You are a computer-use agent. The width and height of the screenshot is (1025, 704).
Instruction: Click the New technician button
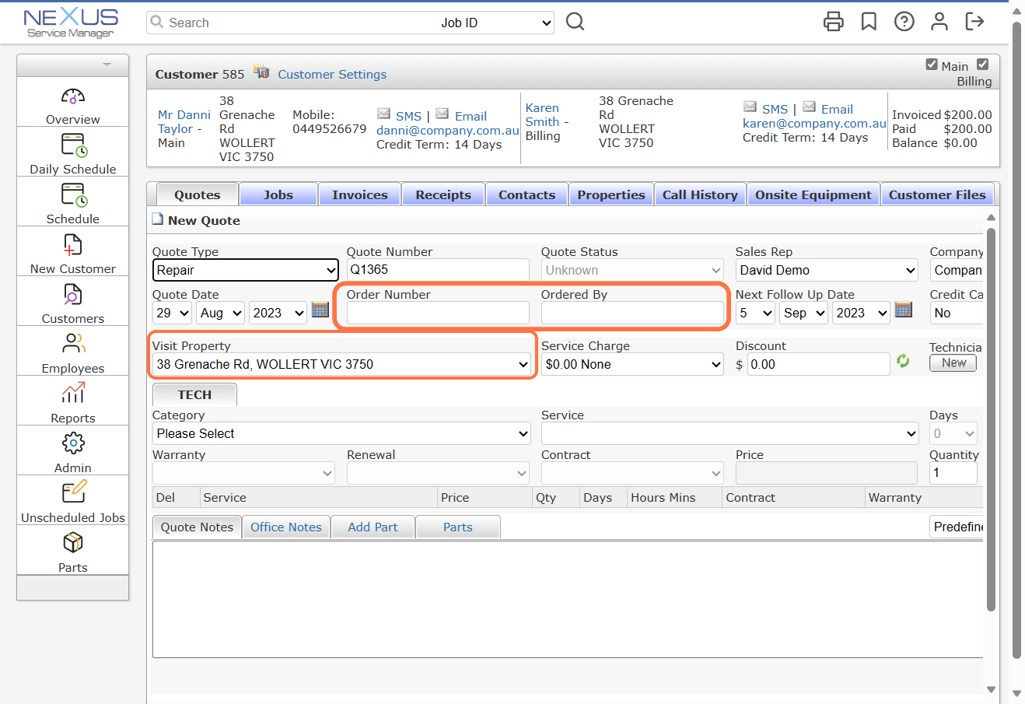[953, 363]
